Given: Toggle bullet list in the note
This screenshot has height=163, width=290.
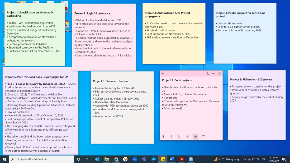Looking at the screenshot, I should point(195,137).
